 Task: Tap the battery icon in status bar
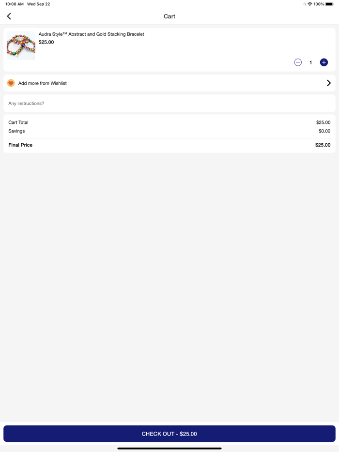[x=329, y=4]
